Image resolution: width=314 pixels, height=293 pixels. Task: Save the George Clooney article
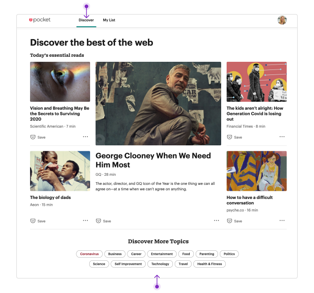pyautogui.click(x=103, y=221)
